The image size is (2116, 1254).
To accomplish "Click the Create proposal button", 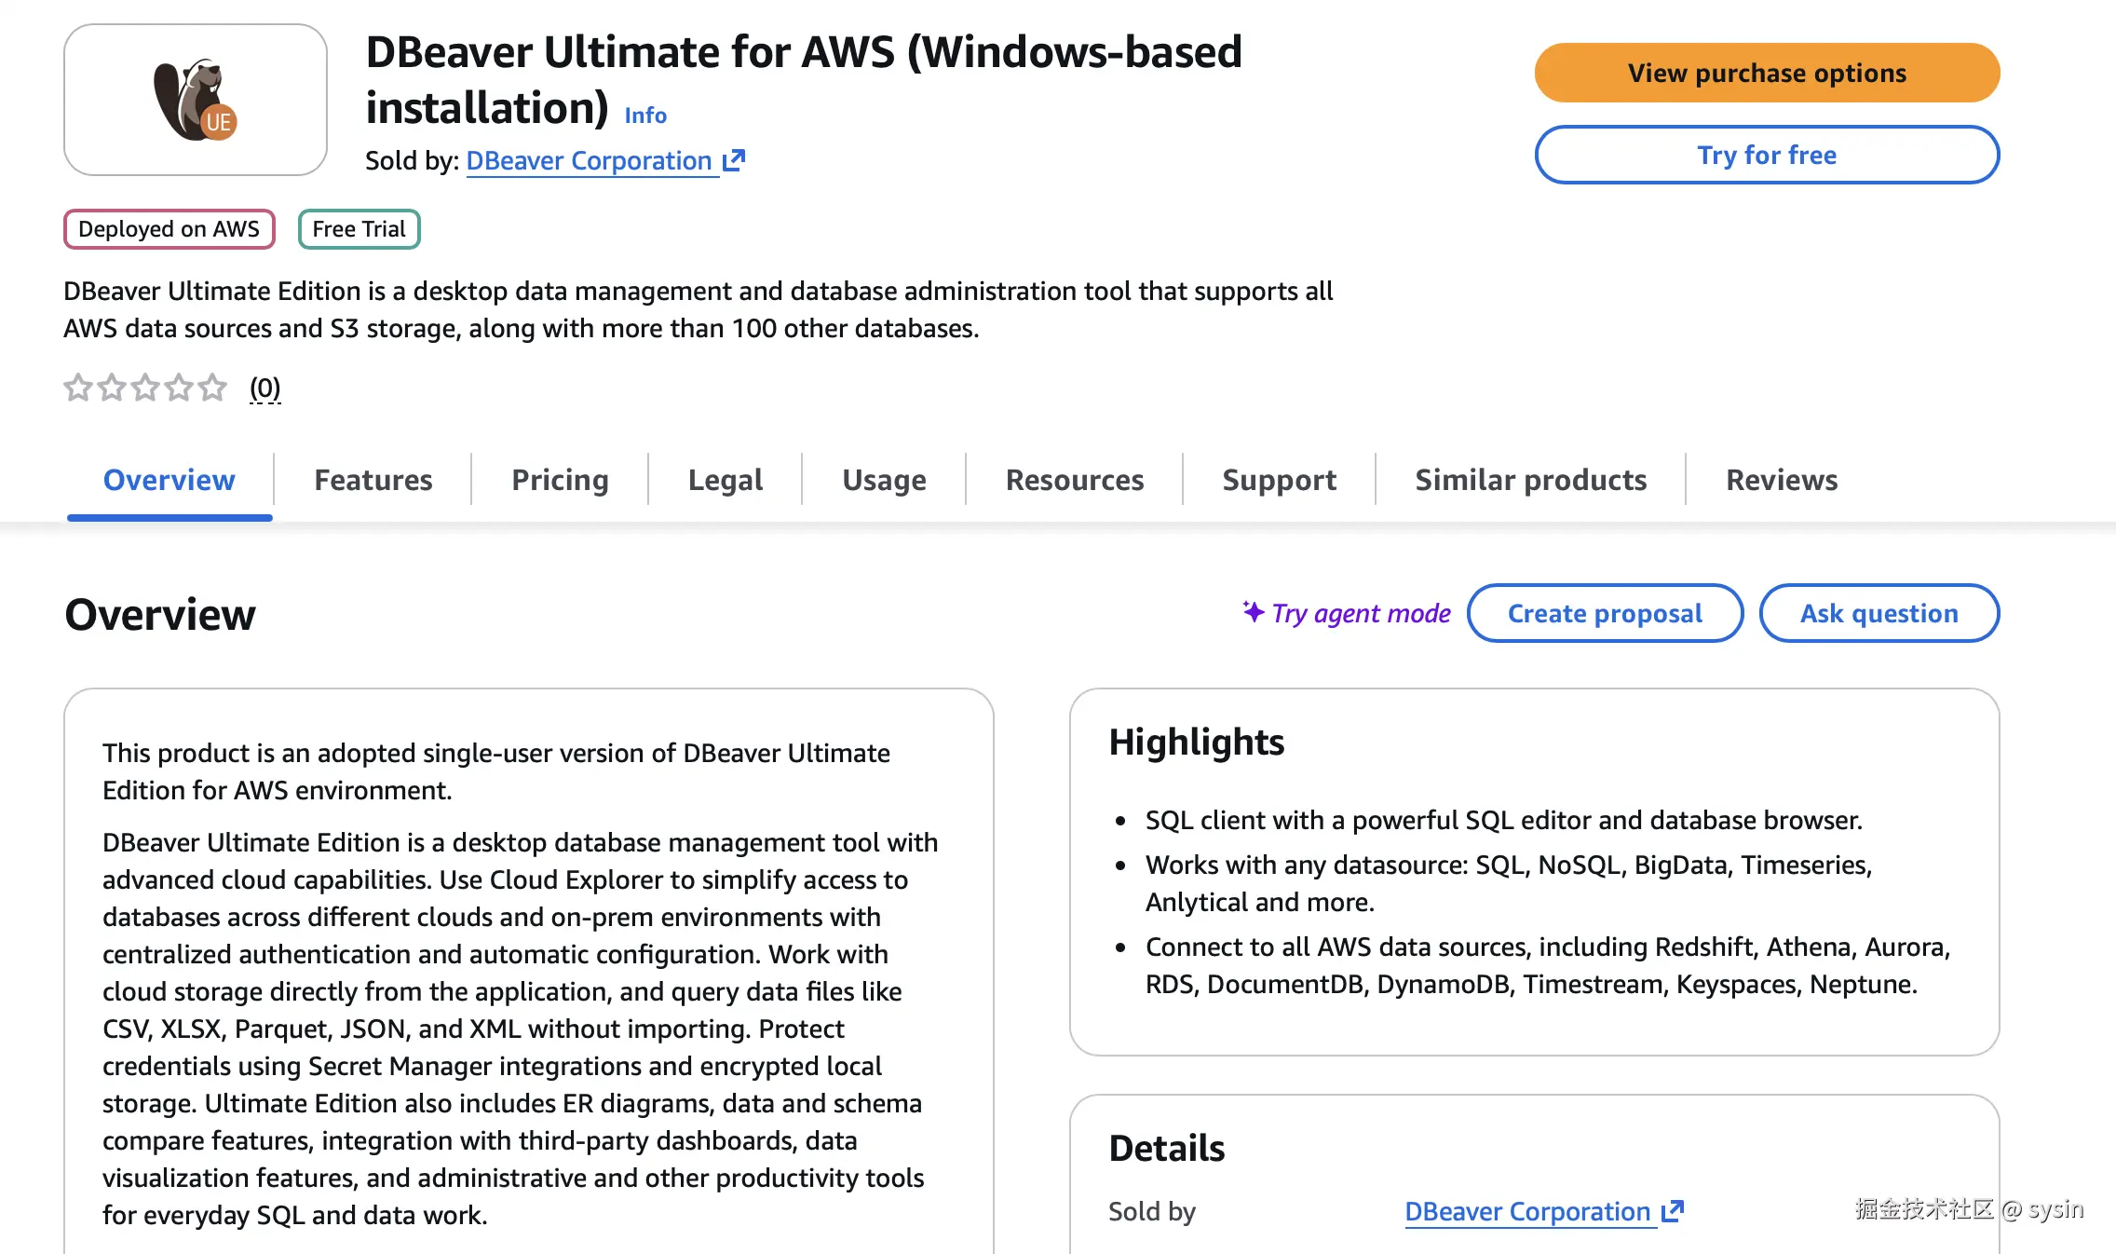I will tap(1605, 613).
